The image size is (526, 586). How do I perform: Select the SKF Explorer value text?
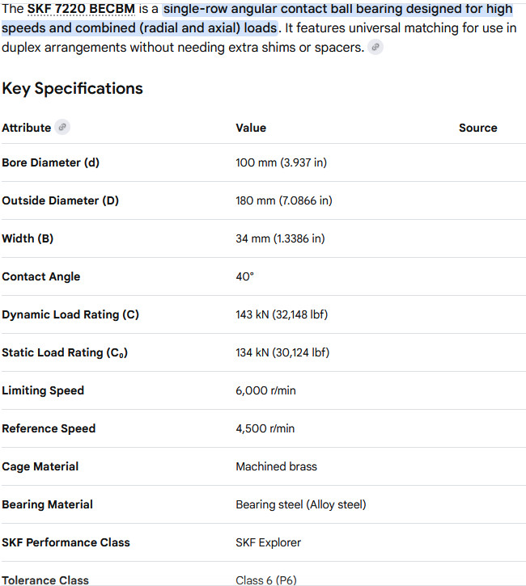268,542
